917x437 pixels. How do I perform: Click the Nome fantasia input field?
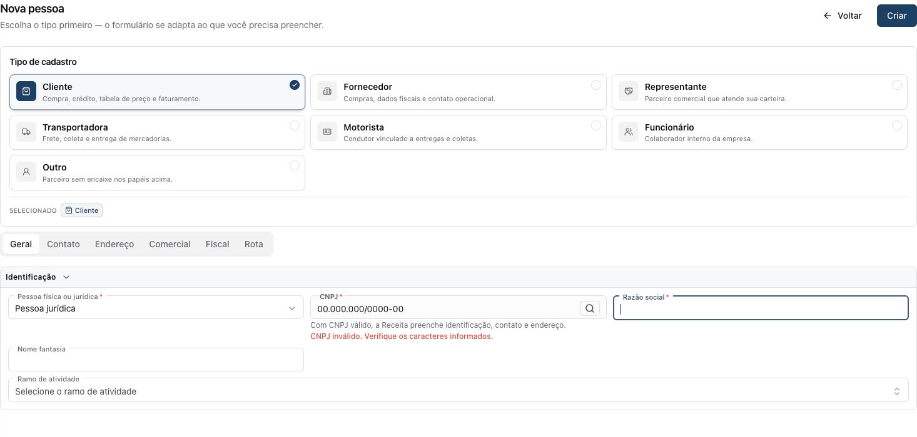(156, 360)
